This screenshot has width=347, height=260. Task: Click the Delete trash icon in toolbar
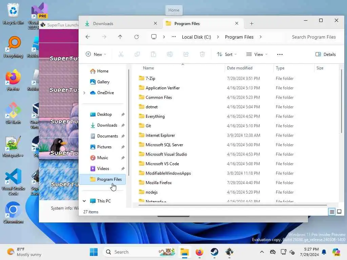point(202,55)
